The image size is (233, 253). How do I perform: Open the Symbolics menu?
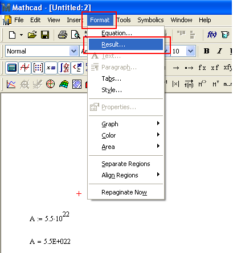[x=150, y=20]
